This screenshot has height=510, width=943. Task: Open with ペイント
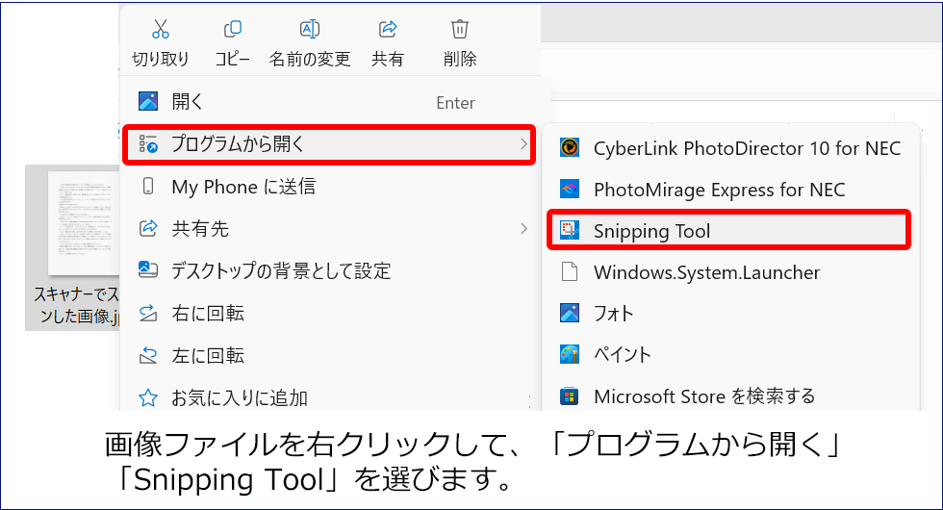pyautogui.click(x=730, y=354)
